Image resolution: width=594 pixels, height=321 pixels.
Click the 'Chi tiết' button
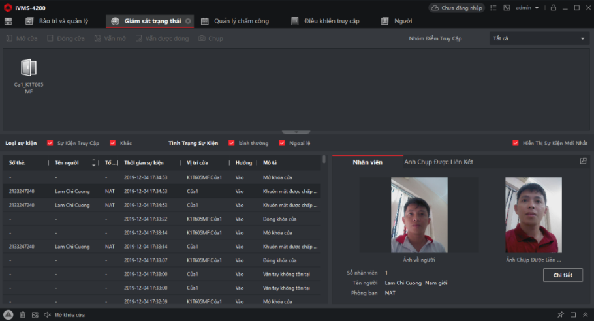(563, 275)
